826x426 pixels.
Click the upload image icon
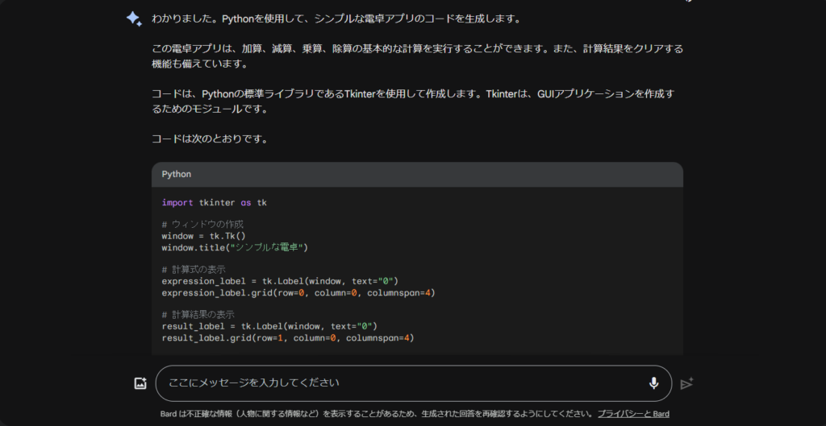pyautogui.click(x=140, y=383)
